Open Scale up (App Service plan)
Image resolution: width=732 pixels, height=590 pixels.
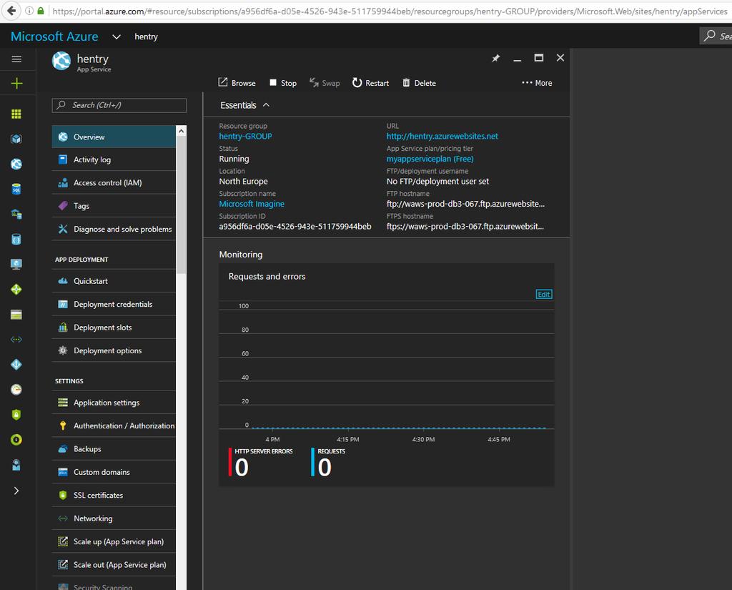[x=114, y=542]
